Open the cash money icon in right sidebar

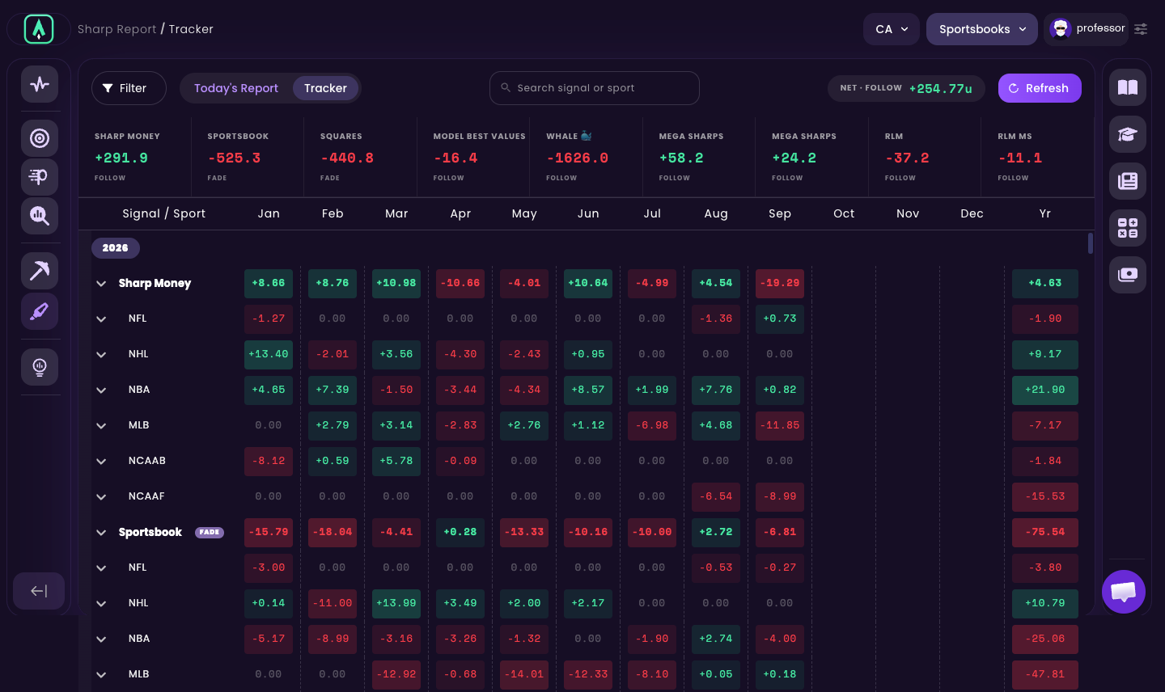[x=1128, y=275]
